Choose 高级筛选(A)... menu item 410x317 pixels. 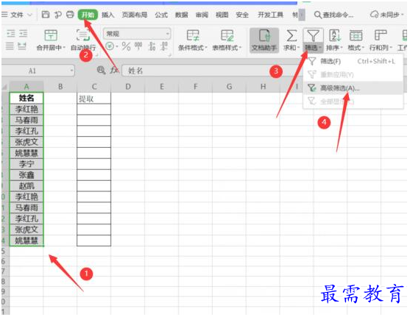(x=353, y=88)
